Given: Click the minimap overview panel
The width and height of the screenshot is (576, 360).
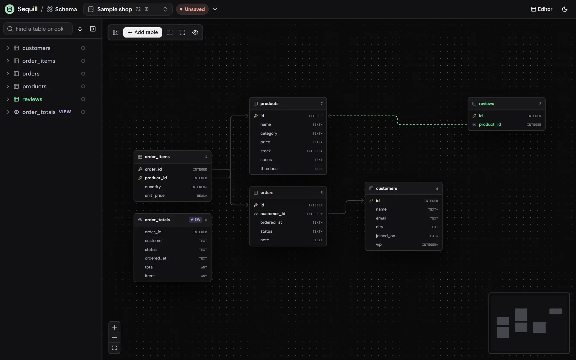Looking at the screenshot, I should click(529, 323).
